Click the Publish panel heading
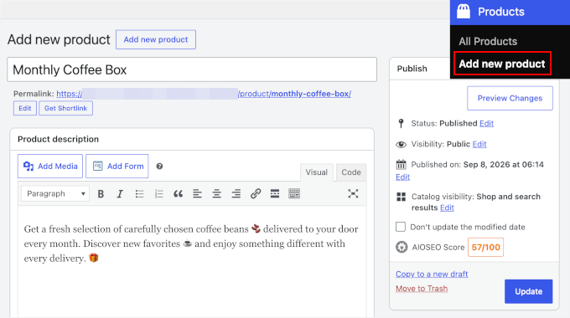Viewport: 570px width, 318px height. pos(412,69)
